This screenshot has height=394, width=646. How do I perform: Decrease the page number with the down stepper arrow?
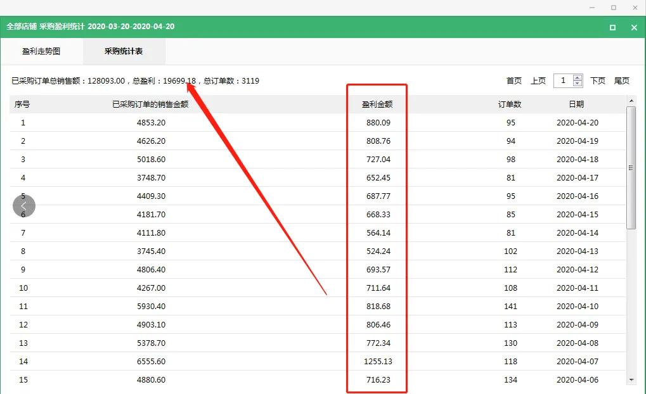pos(576,84)
